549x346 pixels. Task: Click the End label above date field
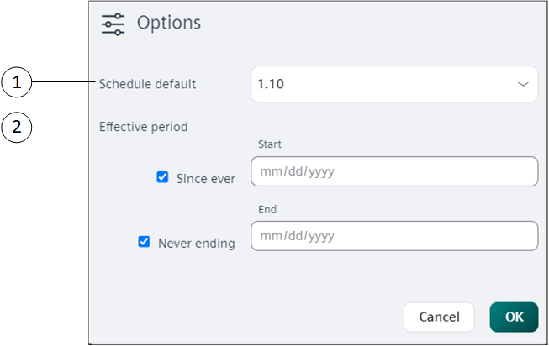(x=268, y=209)
